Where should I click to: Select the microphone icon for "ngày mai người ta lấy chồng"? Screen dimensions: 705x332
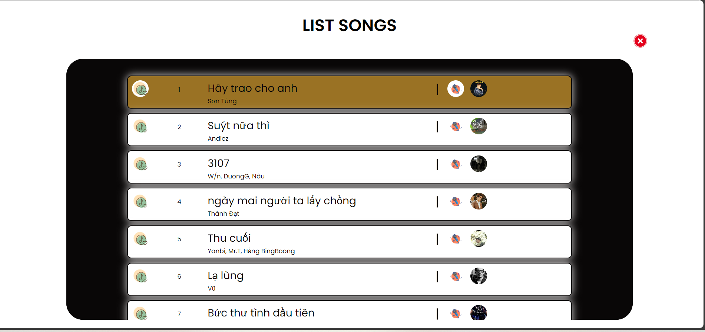[456, 201]
